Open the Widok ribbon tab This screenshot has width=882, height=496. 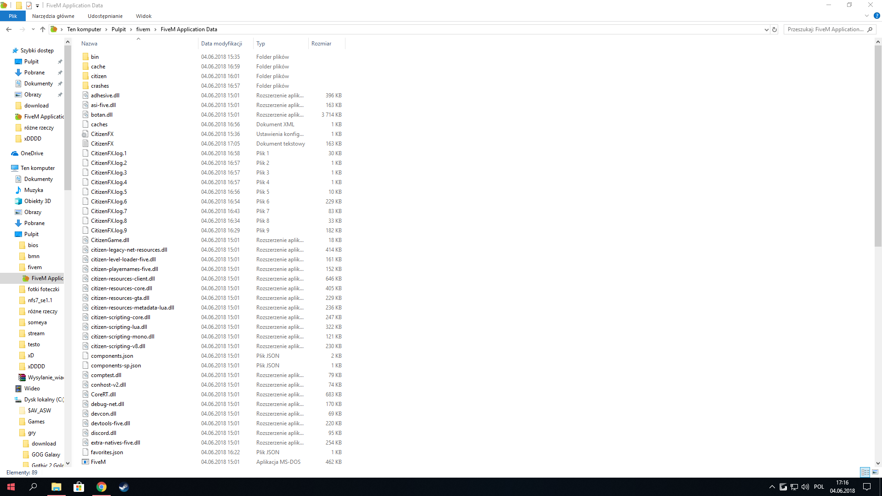143,16
